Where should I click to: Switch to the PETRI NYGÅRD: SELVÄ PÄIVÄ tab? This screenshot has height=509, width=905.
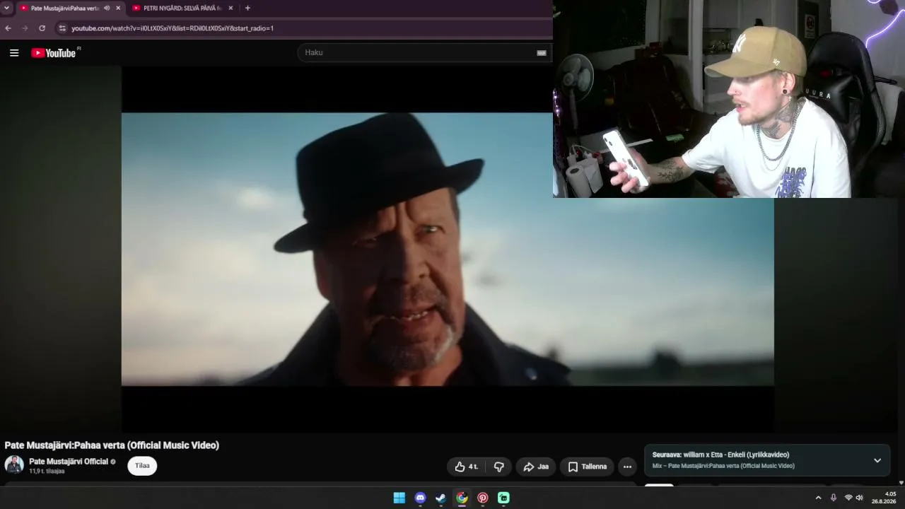point(182,8)
